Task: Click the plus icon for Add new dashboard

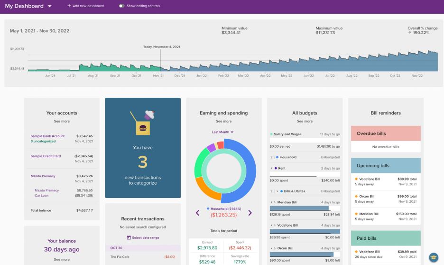Action: click(x=69, y=6)
